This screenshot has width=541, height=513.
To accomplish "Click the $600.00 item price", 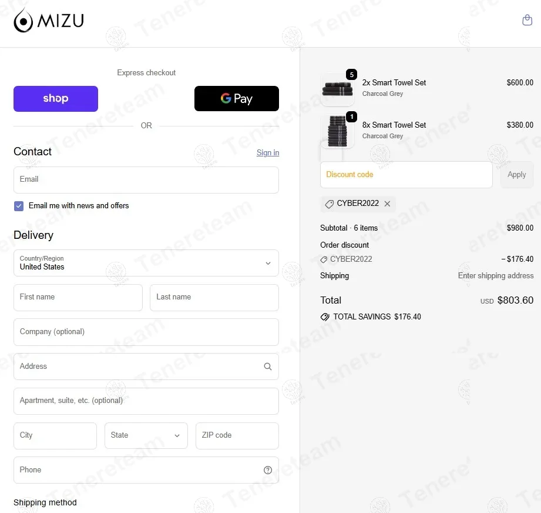I will (520, 82).
